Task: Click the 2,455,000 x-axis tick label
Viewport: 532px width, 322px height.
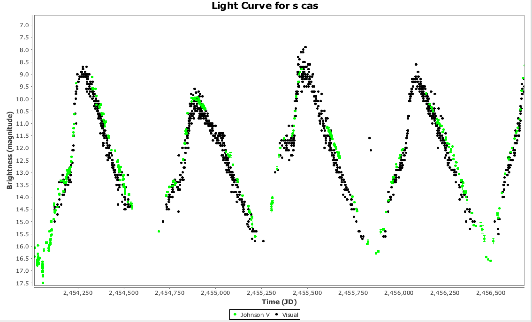Action: [x=215, y=293]
